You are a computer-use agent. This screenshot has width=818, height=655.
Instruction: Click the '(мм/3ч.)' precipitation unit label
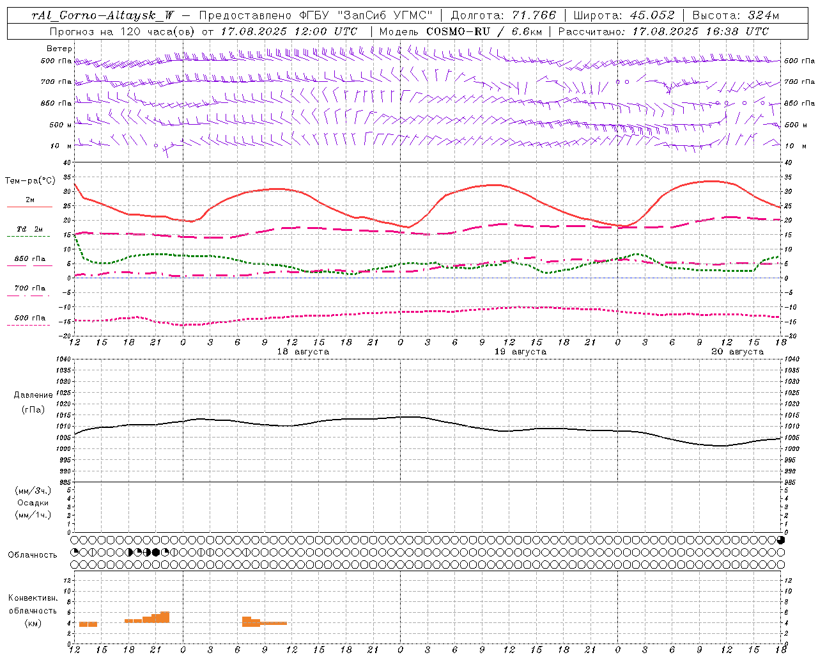(x=33, y=491)
